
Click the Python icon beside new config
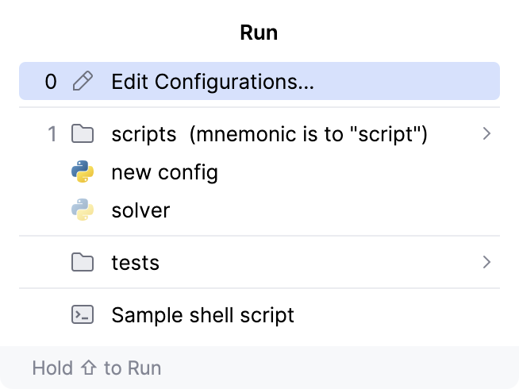(82, 172)
